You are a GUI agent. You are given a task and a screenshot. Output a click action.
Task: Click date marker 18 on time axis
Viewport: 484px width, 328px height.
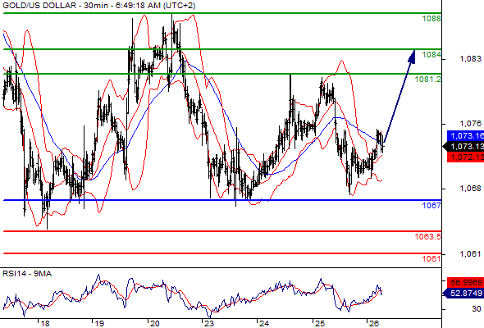45,324
